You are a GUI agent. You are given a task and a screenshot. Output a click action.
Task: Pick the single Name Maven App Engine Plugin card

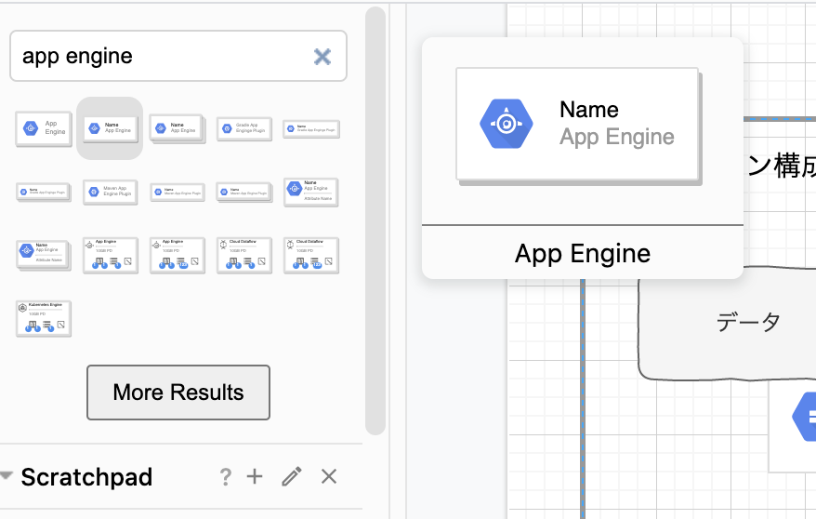pos(178,193)
